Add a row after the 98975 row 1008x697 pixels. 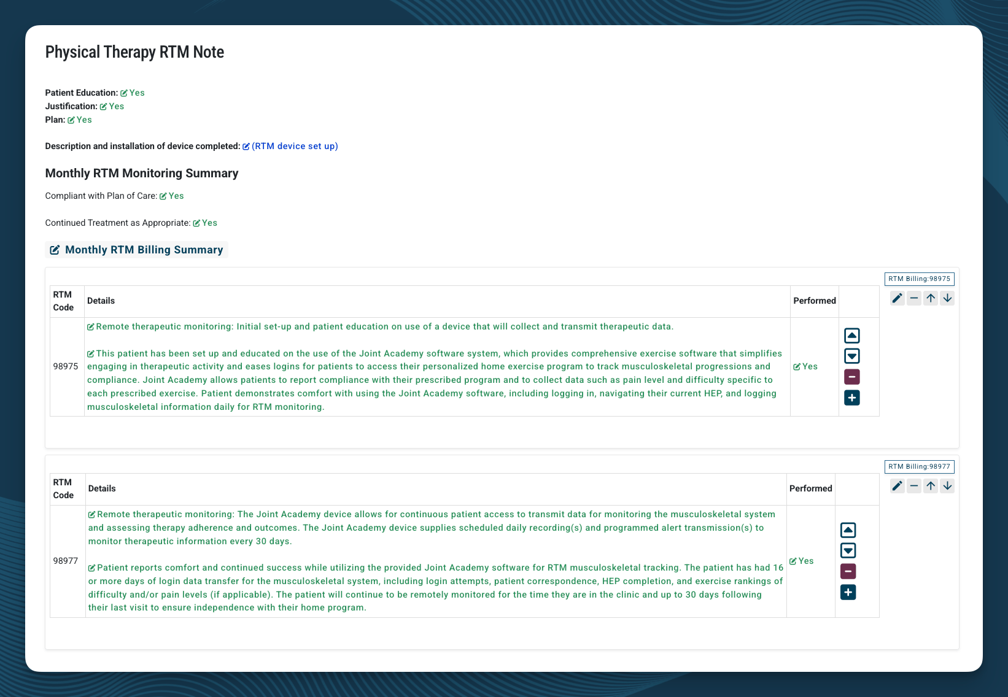pos(852,398)
